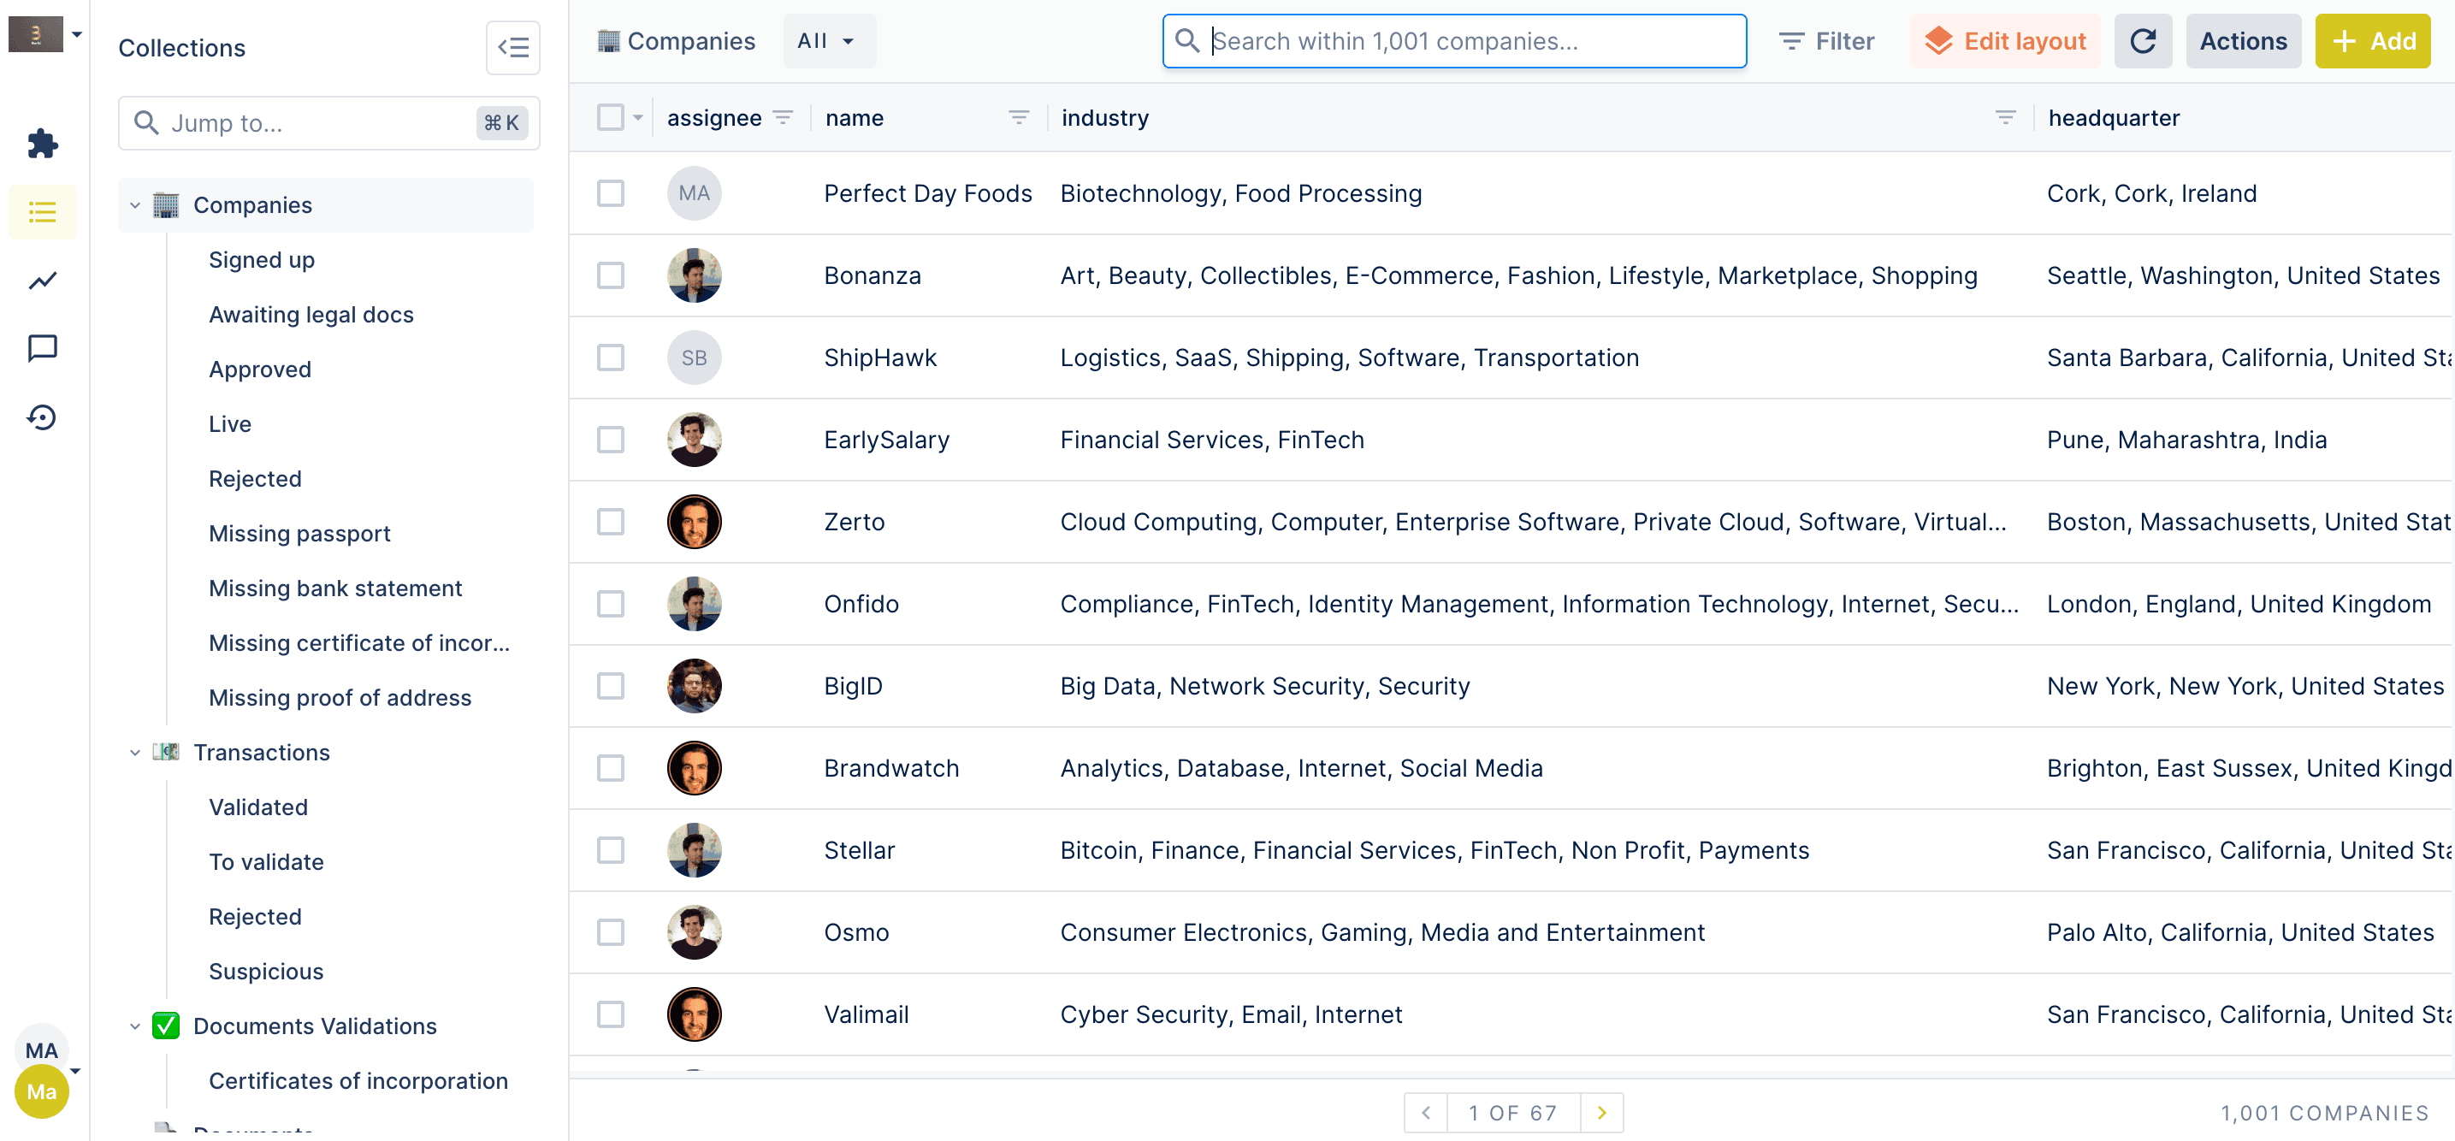Check the select-all header checkbox

[610, 117]
